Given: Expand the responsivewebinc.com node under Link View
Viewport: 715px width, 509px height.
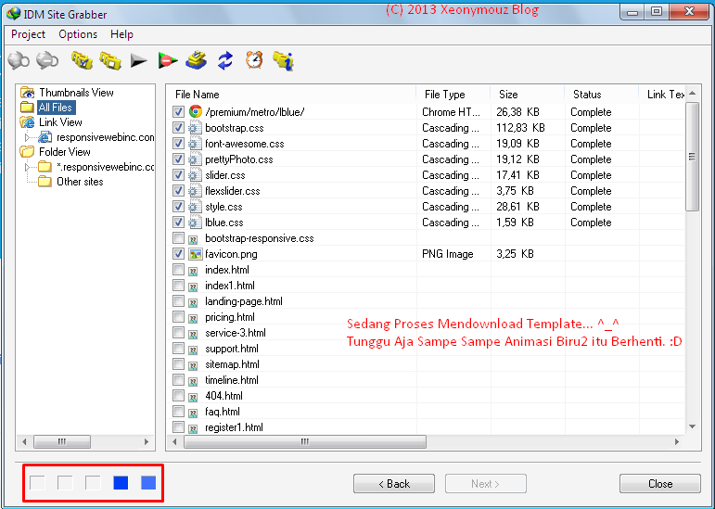Looking at the screenshot, I should [x=27, y=137].
